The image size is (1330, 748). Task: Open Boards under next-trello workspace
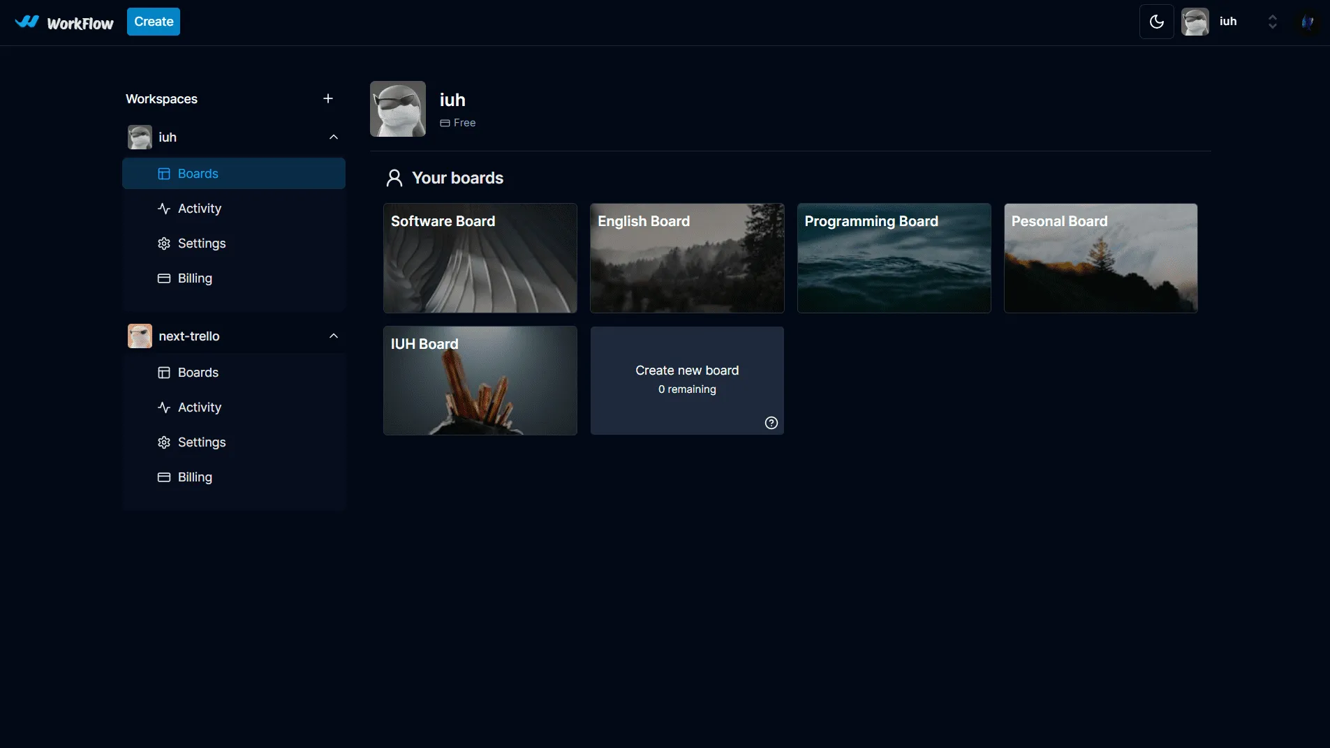pos(198,373)
